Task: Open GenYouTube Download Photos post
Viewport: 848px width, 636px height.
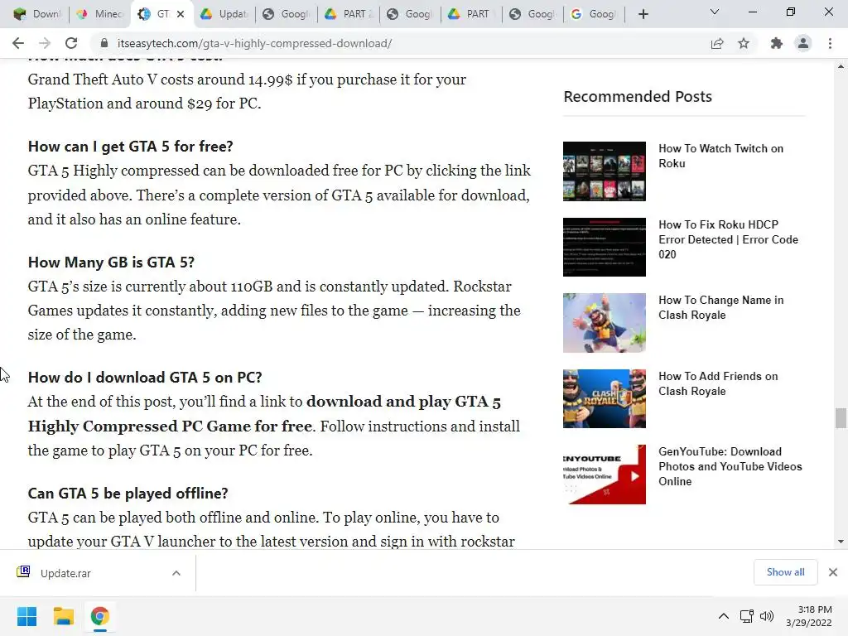Action: click(x=730, y=466)
